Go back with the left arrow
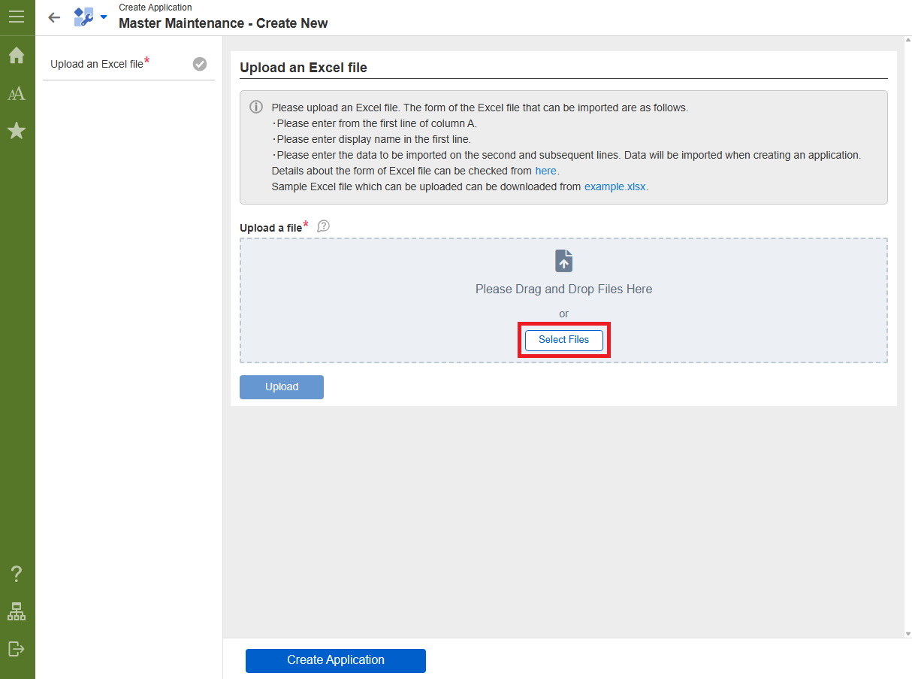The image size is (912, 679). pyautogui.click(x=54, y=17)
